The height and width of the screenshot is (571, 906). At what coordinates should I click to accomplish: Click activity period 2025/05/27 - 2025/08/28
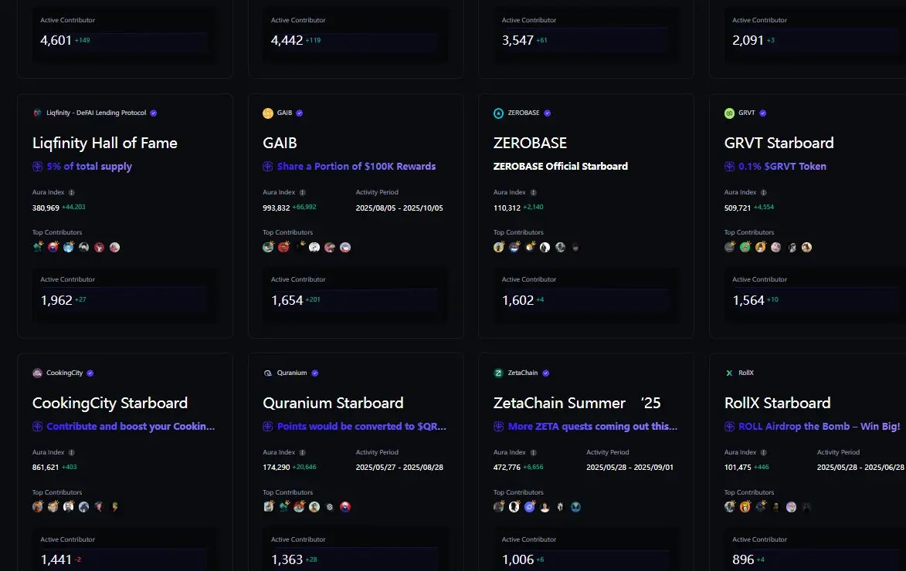399,468
